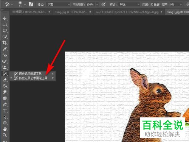The width and height of the screenshot is (189, 142).
Task: Select the Paint Bucket tool
Action: coord(5,86)
